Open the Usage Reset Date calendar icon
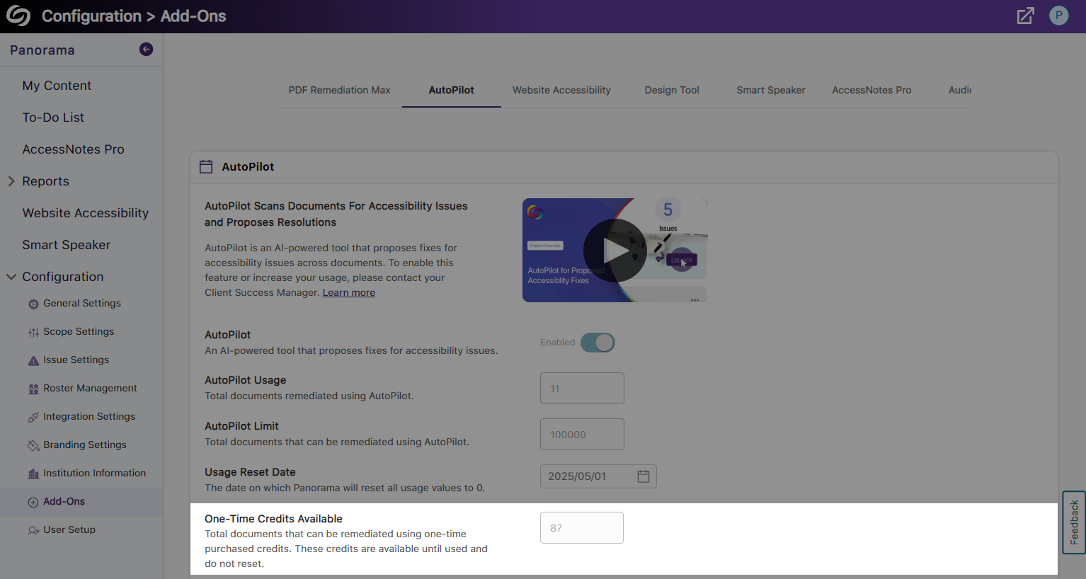The image size is (1086, 579). click(644, 476)
